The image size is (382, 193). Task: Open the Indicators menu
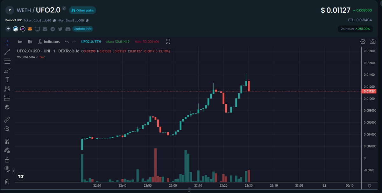click(49, 42)
